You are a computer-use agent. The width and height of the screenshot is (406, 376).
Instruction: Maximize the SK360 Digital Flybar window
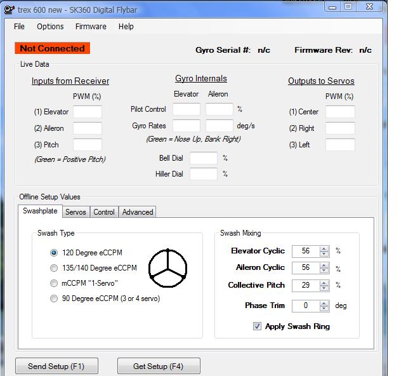pyautogui.click(x=348, y=7)
